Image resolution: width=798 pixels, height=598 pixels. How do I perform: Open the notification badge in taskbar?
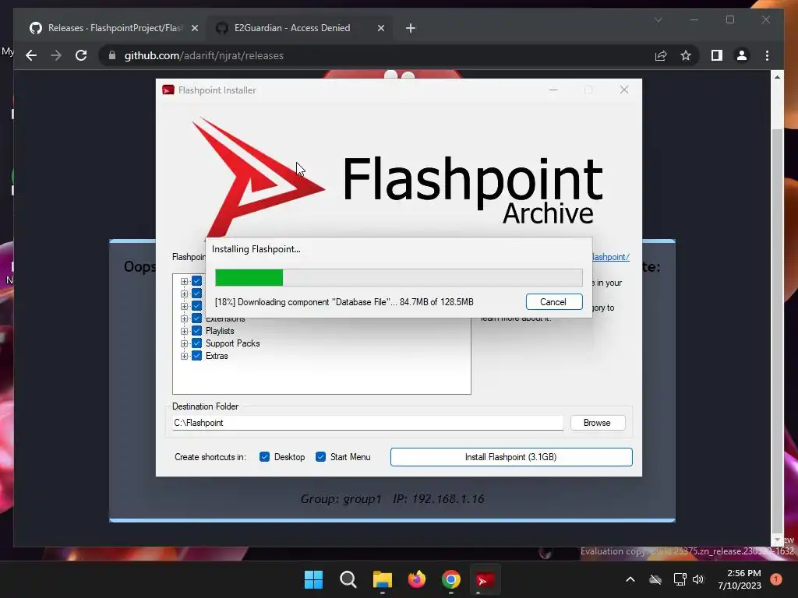776,579
